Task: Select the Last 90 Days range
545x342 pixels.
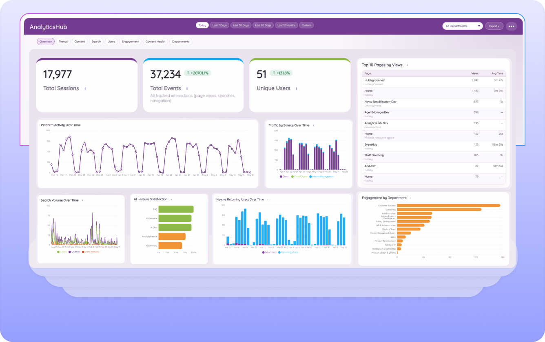Action: (x=263, y=25)
